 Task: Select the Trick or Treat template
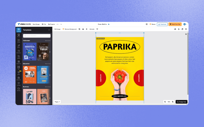(x=43, y=52)
